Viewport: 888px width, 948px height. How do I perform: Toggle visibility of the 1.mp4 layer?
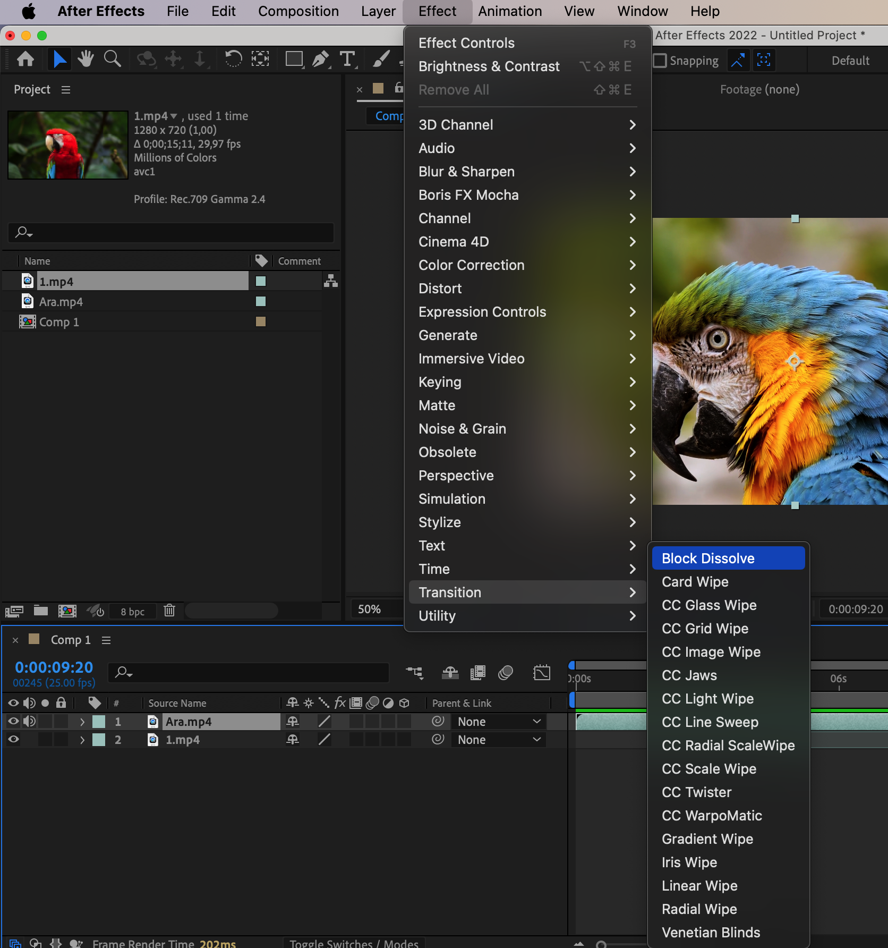(x=13, y=739)
